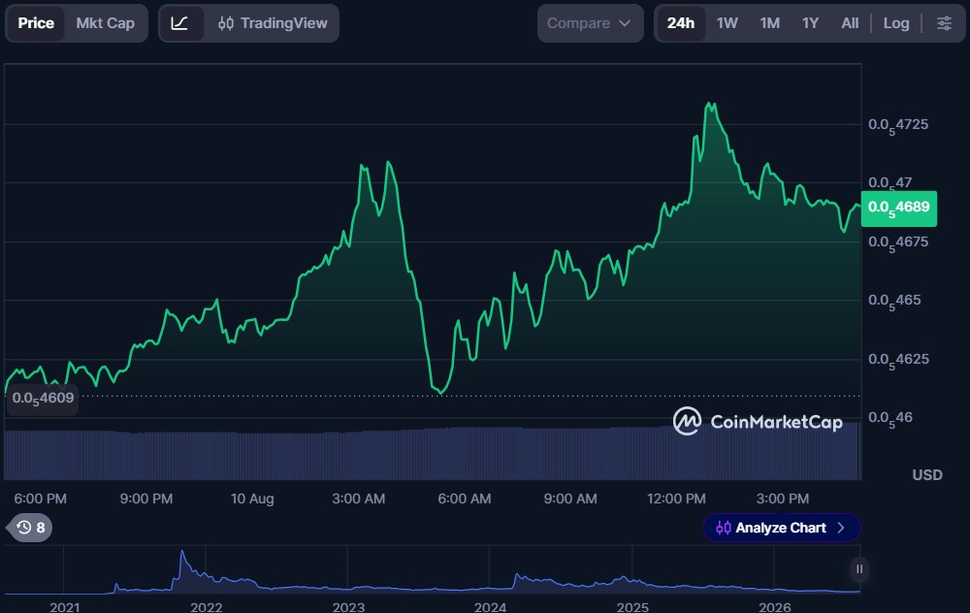Click the 9:00 PM time axis label
970x613 pixels.
click(x=146, y=499)
